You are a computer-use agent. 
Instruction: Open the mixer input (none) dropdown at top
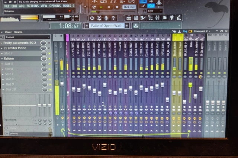[26, 37]
